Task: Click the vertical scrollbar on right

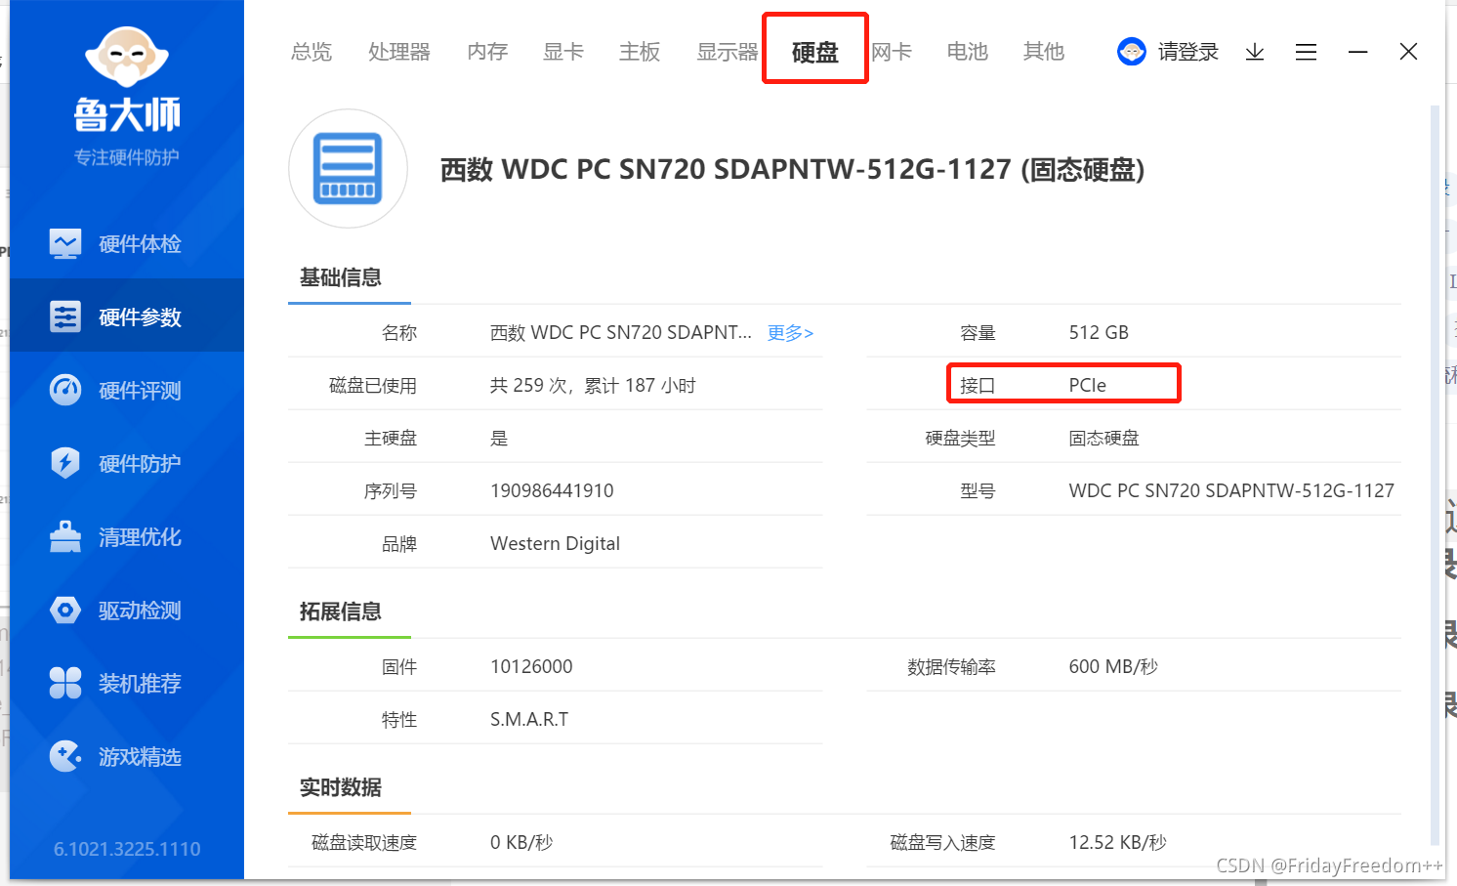Action: click(x=1435, y=474)
